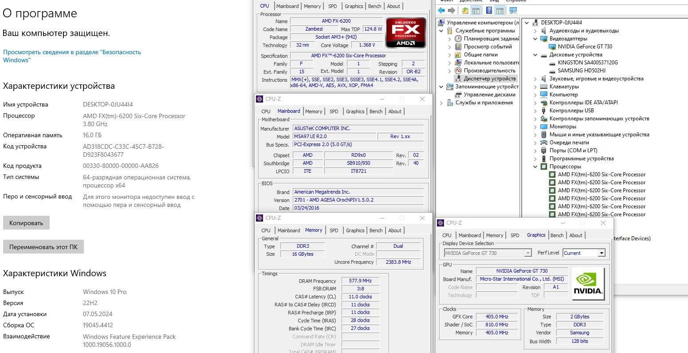The width and height of the screenshot is (688, 353).
Task: Switch to SPD tab in the CPU-Z Memory window
Action: click(x=334, y=230)
